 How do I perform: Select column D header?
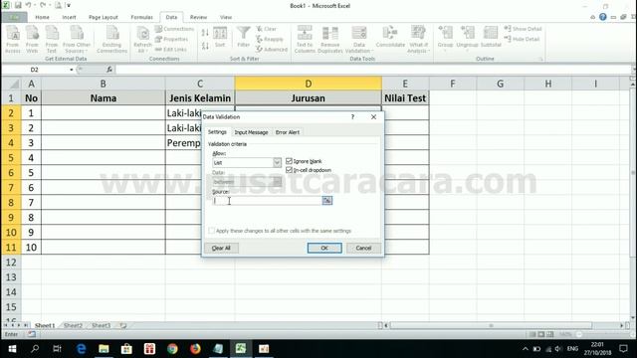tap(308, 84)
